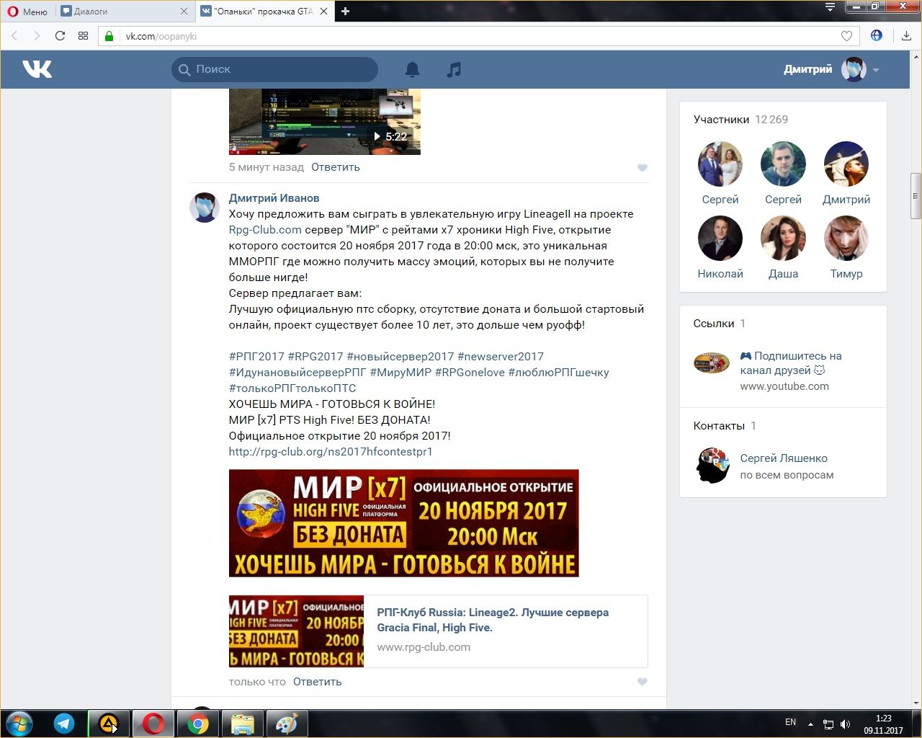Viewport: 922px width, 738px height.
Task: Open Telegram from the taskbar
Action: [x=64, y=723]
